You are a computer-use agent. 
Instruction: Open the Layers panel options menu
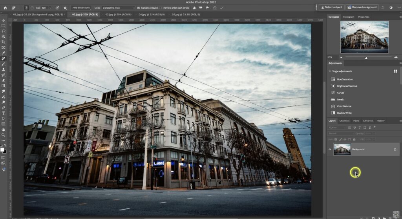pyautogui.click(x=400, y=121)
